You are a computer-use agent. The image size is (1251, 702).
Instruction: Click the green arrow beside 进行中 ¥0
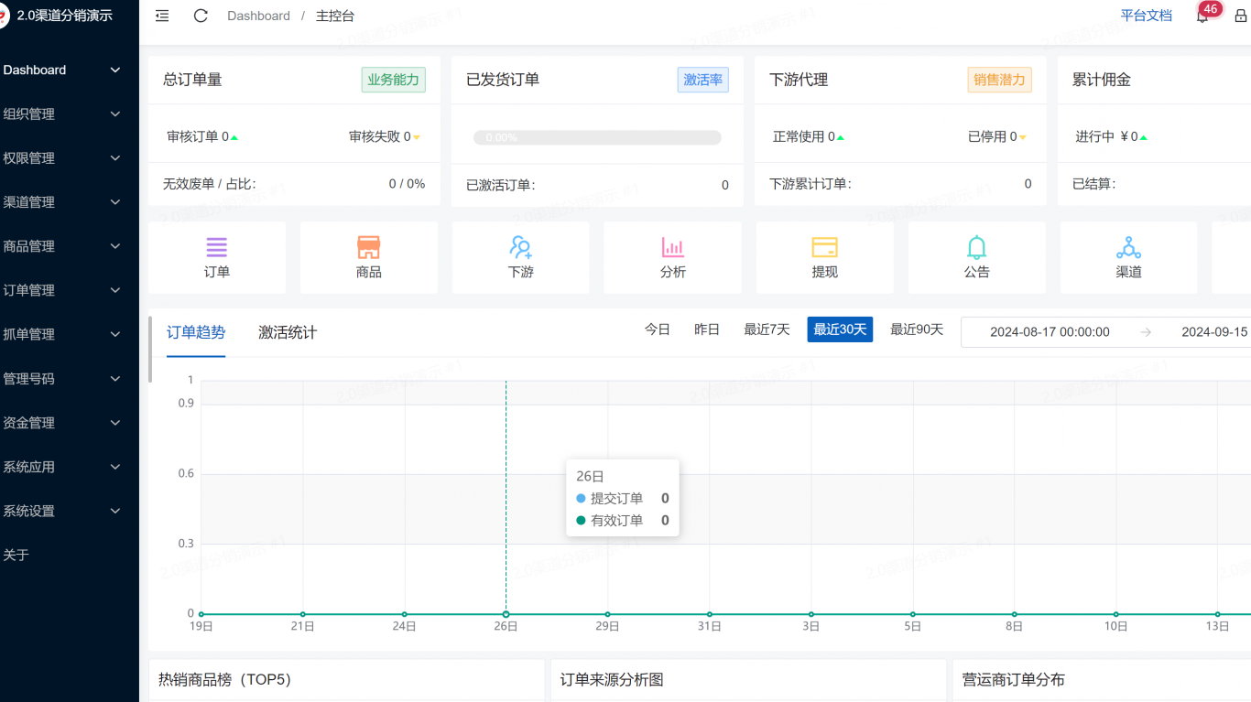pyautogui.click(x=1144, y=137)
